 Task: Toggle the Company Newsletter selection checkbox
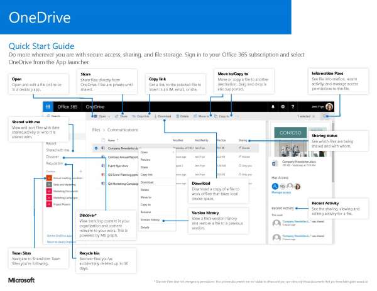tap(96, 148)
